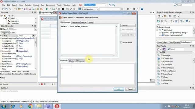Image resolution: width=195 pixels, height=109 pixels.
Task: Toggle the Active property checkbox
Action: (17, 36)
